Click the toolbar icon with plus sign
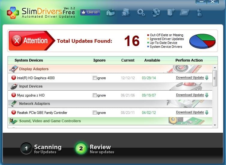 (171, 13)
